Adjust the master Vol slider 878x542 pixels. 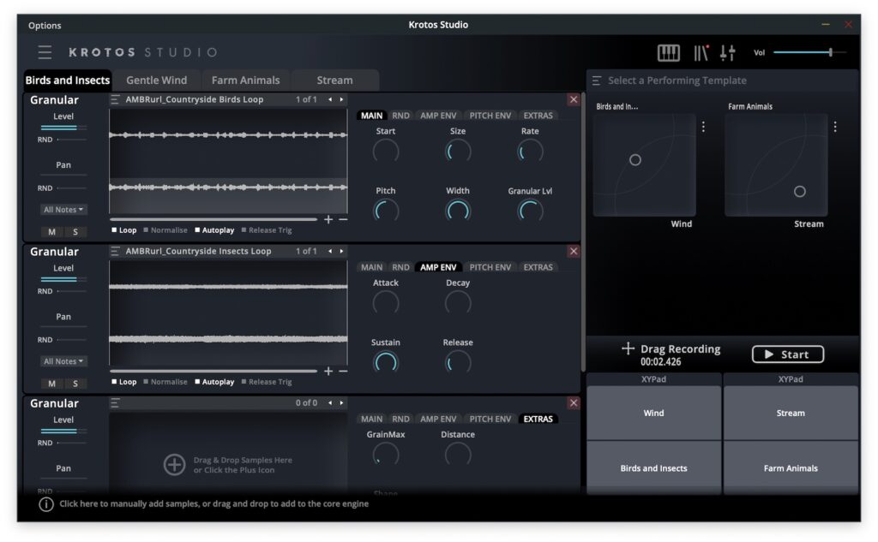point(829,53)
